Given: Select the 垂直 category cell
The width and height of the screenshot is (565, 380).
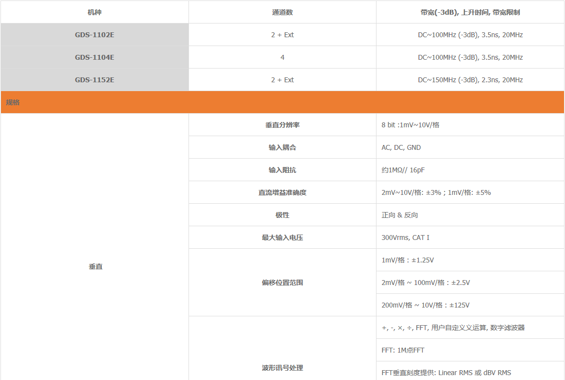Looking at the screenshot, I should [95, 266].
